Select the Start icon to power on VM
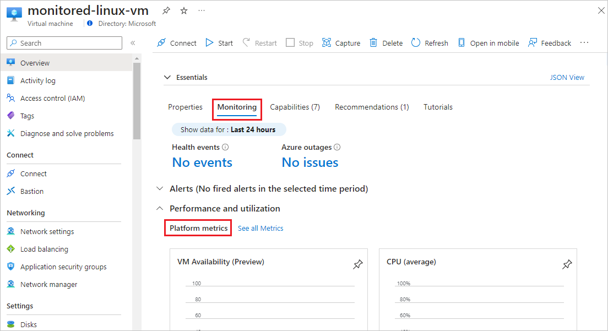608x331 pixels. pyautogui.click(x=210, y=43)
